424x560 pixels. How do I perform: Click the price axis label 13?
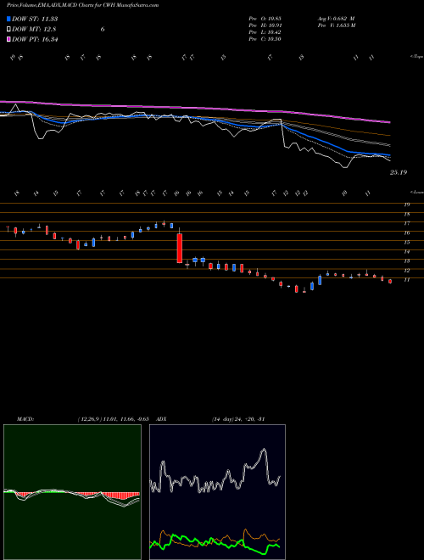coord(406,261)
